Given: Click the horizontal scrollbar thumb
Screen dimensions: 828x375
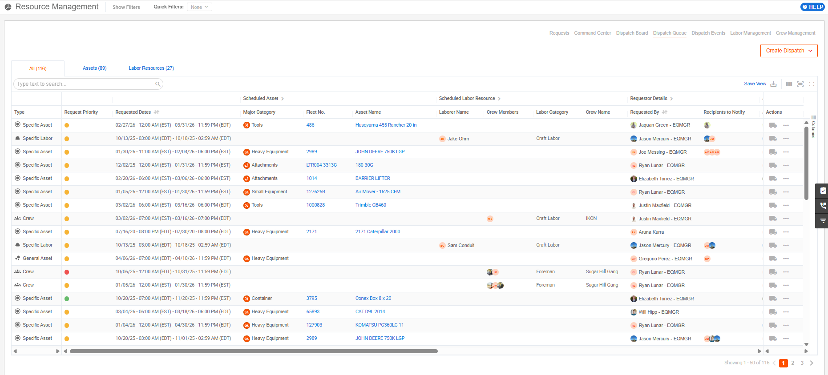Looking at the screenshot, I should point(254,351).
